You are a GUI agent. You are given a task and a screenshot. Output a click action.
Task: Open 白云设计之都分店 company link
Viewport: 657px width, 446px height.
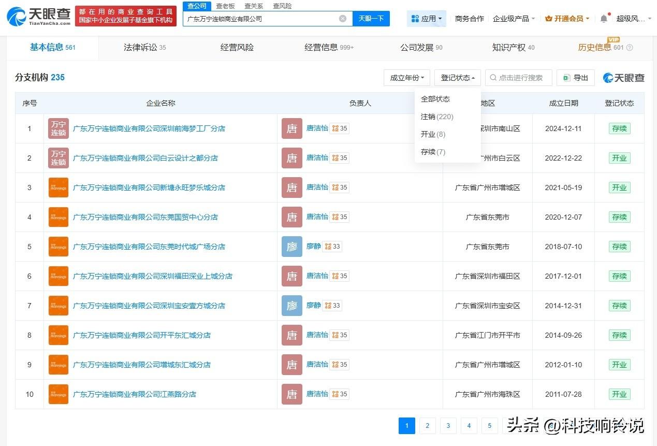pos(145,158)
